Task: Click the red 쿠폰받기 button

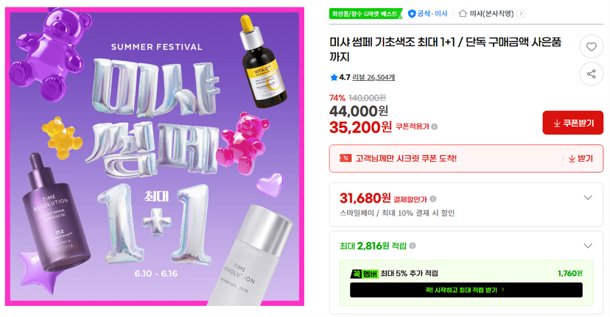Action: (x=572, y=123)
